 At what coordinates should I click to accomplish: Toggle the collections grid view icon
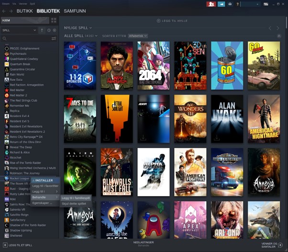(54, 20)
